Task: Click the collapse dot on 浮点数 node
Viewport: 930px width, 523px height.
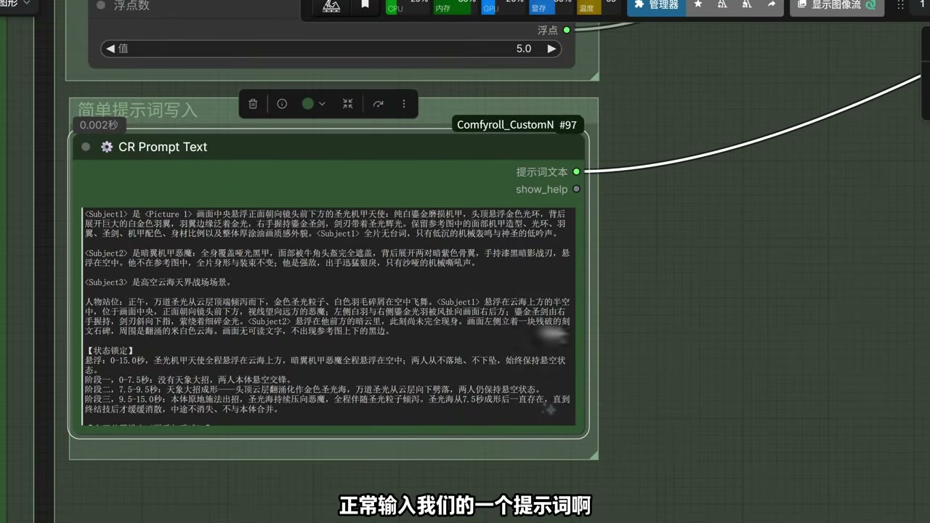Action: tap(101, 5)
